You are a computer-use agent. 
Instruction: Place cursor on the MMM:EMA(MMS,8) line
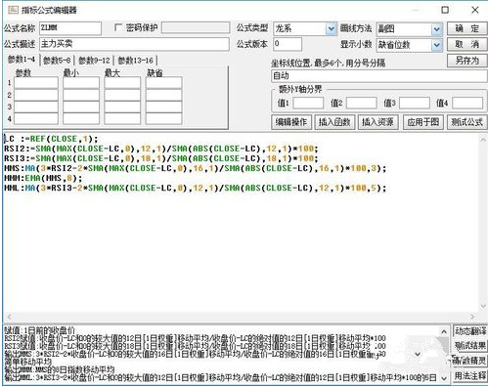(43, 178)
